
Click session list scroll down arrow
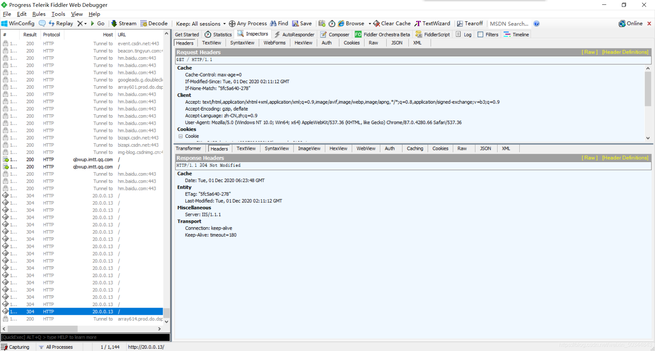tap(166, 321)
